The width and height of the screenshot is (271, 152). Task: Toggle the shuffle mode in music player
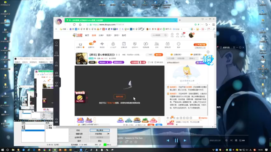(x=231, y=141)
